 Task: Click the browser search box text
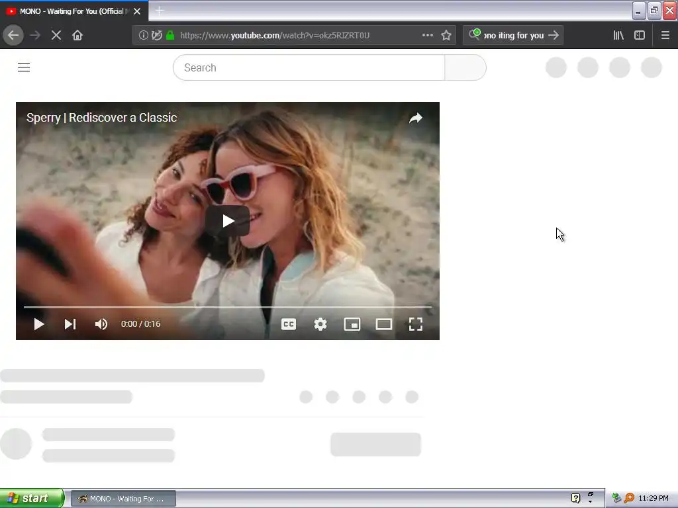(x=513, y=36)
